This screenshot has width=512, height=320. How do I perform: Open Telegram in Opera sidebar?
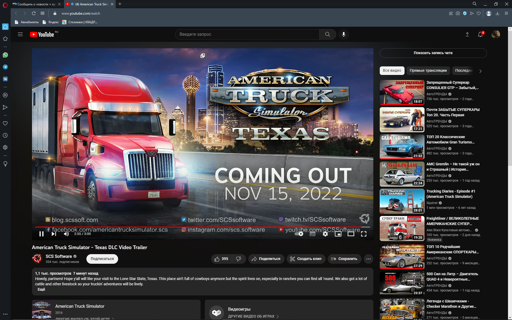coord(5,67)
